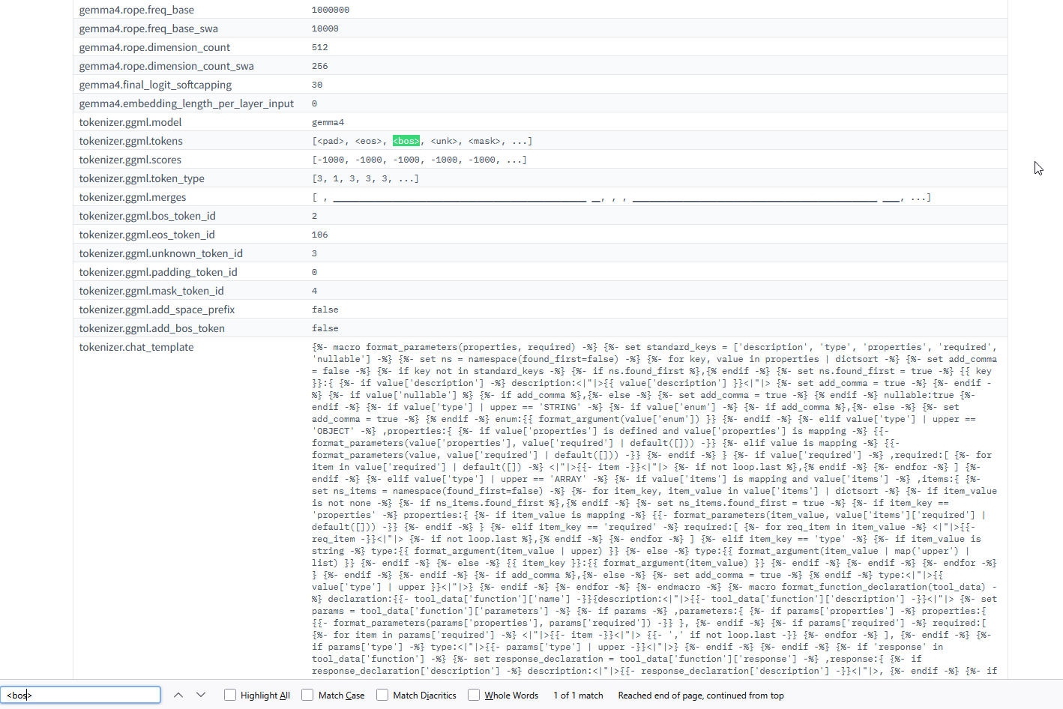Click the unknown_token_id value 3

click(x=315, y=253)
